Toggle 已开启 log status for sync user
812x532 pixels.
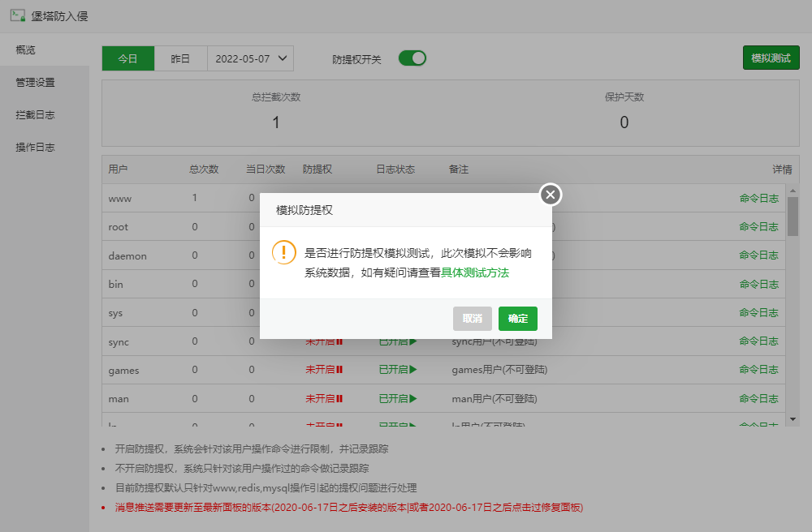click(x=398, y=342)
